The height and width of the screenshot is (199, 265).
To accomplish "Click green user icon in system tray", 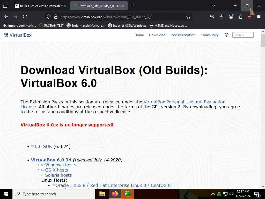I will (219, 194).
